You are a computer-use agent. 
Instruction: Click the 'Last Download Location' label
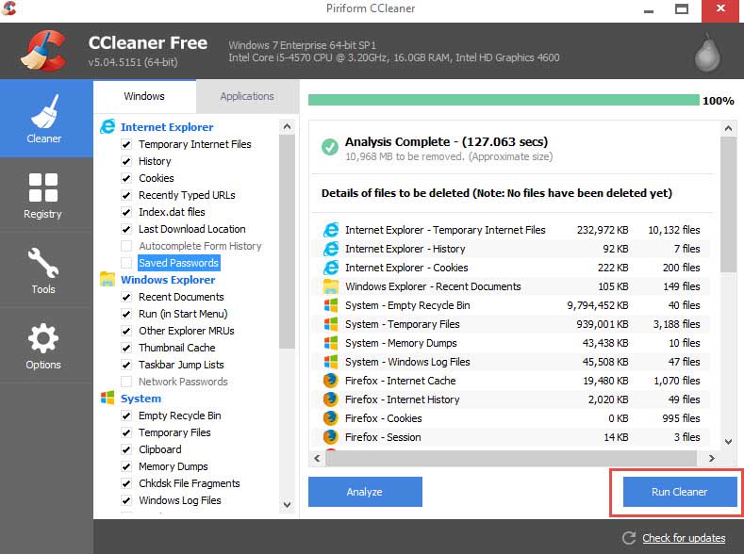pos(192,229)
